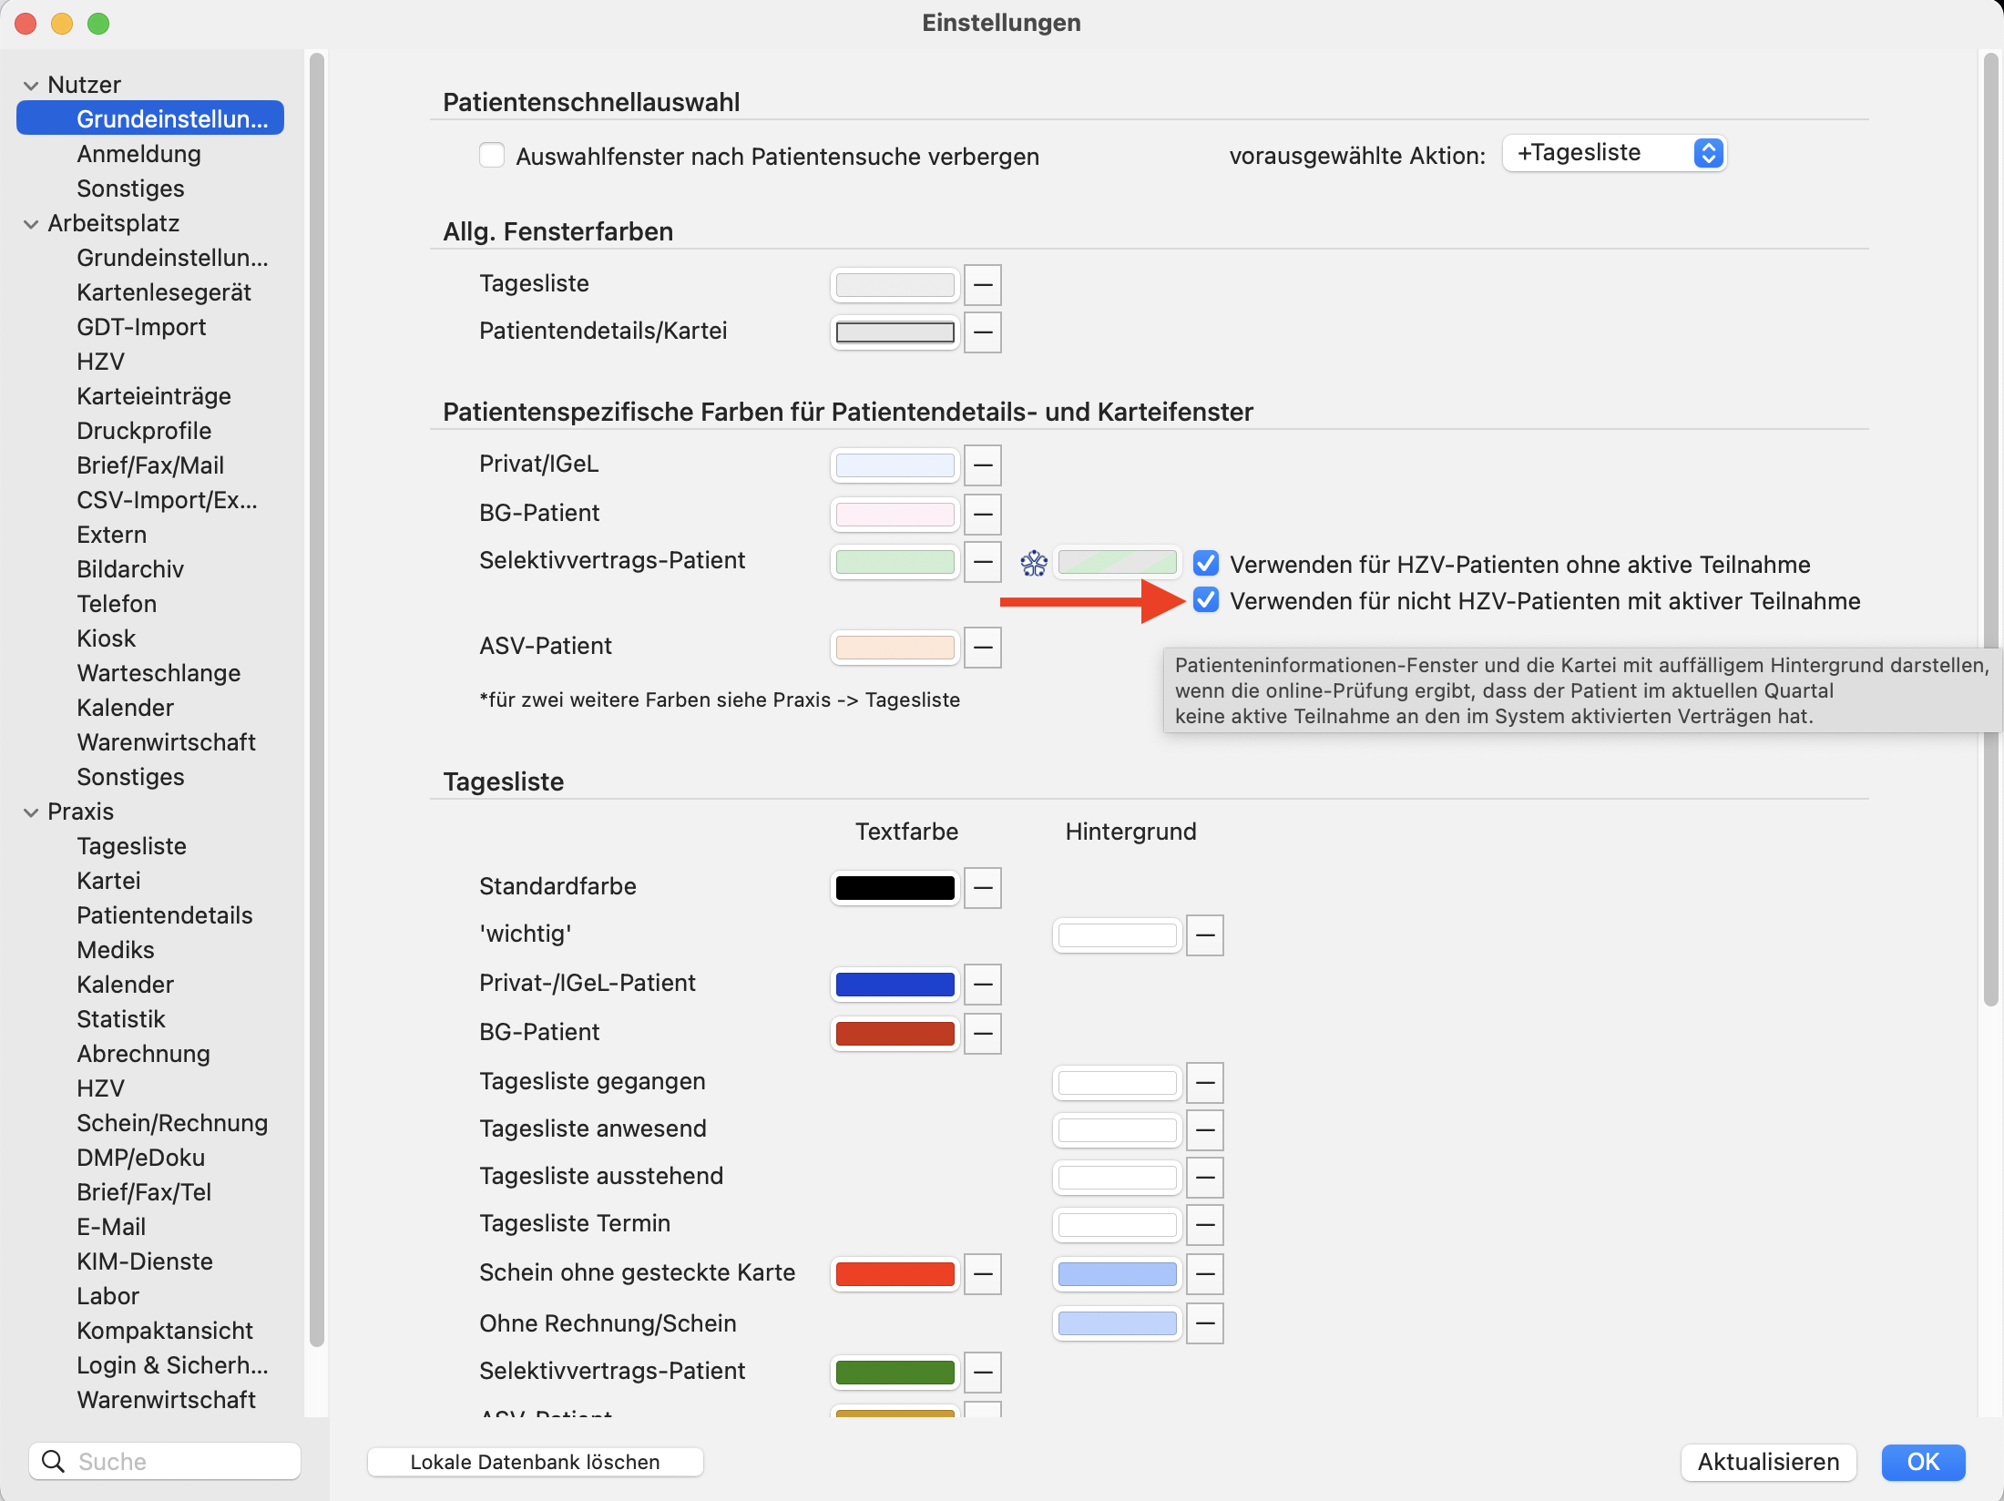2004x1501 pixels.
Task: Collapse the Praxis tree section
Action: click(31, 812)
